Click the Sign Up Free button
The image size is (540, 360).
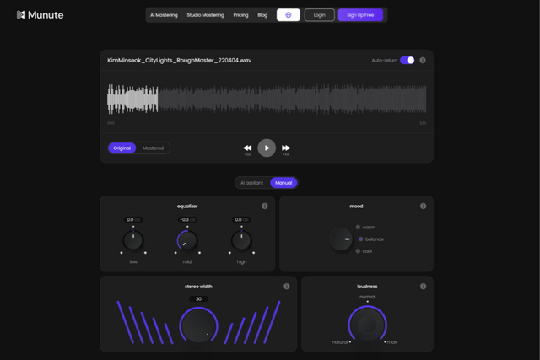click(x=360, y=15)
